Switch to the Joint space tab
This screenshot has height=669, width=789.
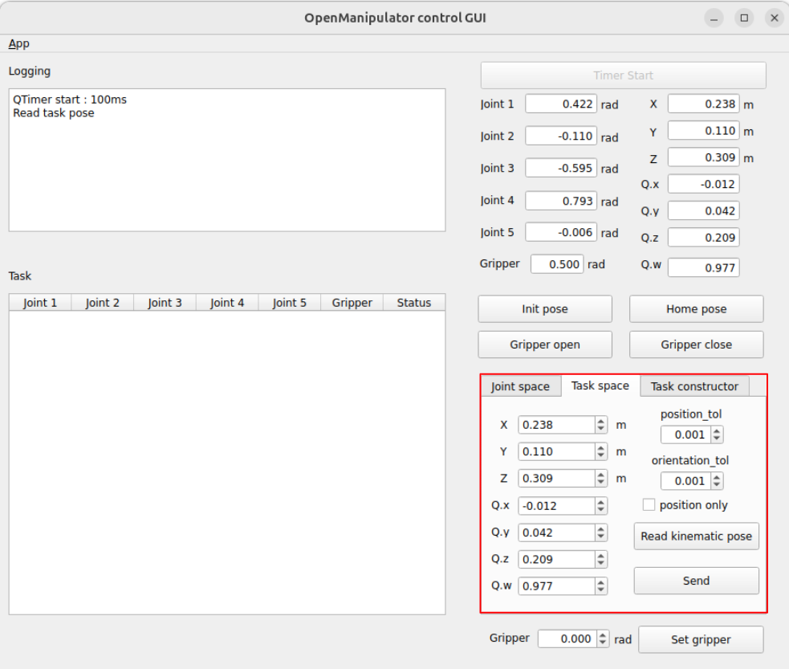pos(520,386)
